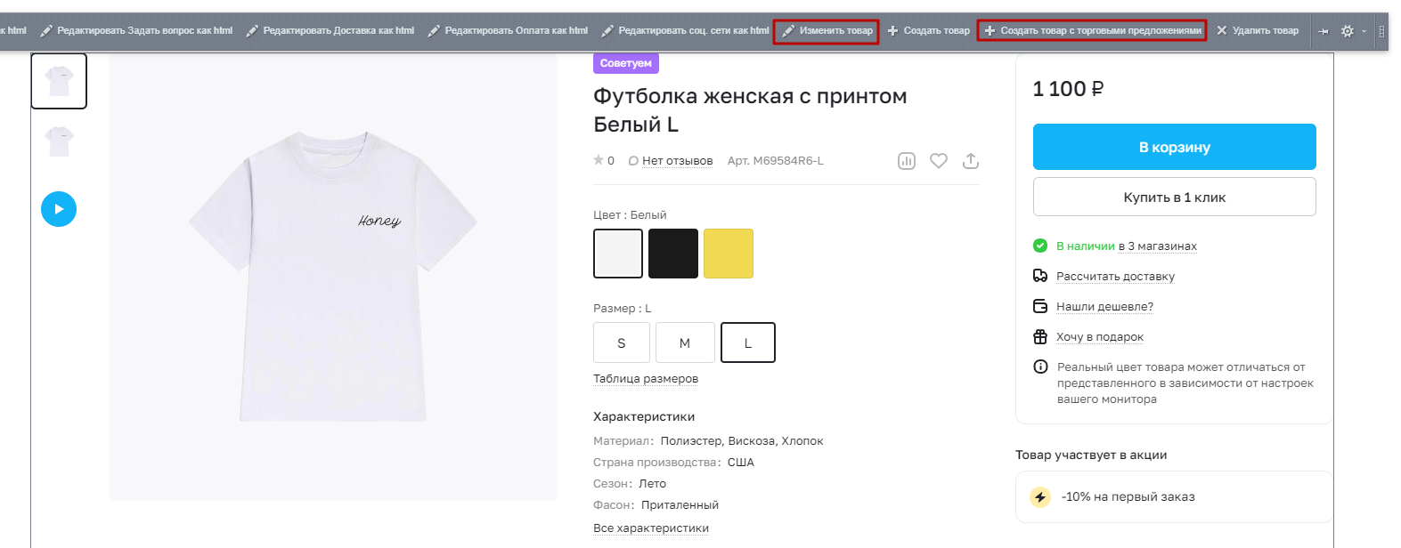Click the X icon on 'Удалить товар'
The height and width of the screenshot is (548, 1401).
1222,31
